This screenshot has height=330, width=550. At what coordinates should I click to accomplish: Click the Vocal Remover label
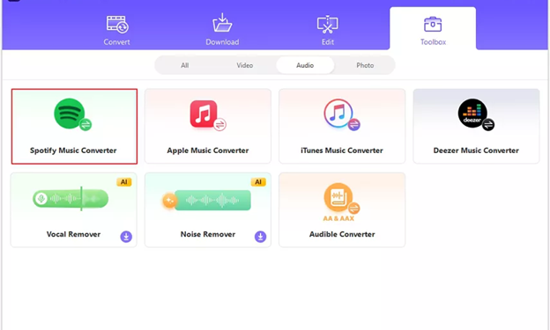73,234
